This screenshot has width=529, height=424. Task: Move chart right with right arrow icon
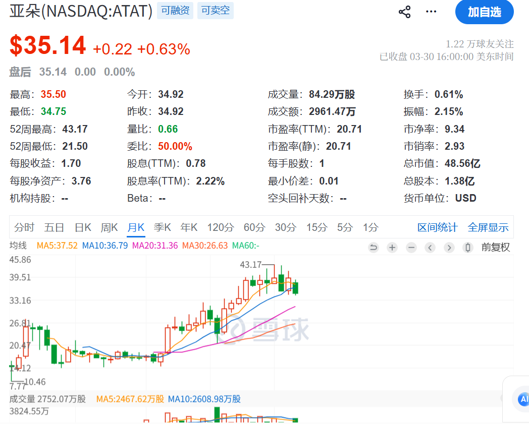pos(449,248)
